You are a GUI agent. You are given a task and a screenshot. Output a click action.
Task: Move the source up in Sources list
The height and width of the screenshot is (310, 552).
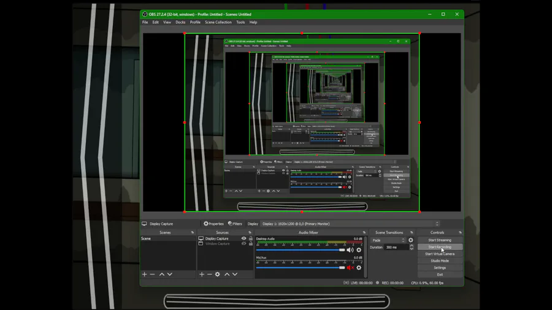coord(227,274)
